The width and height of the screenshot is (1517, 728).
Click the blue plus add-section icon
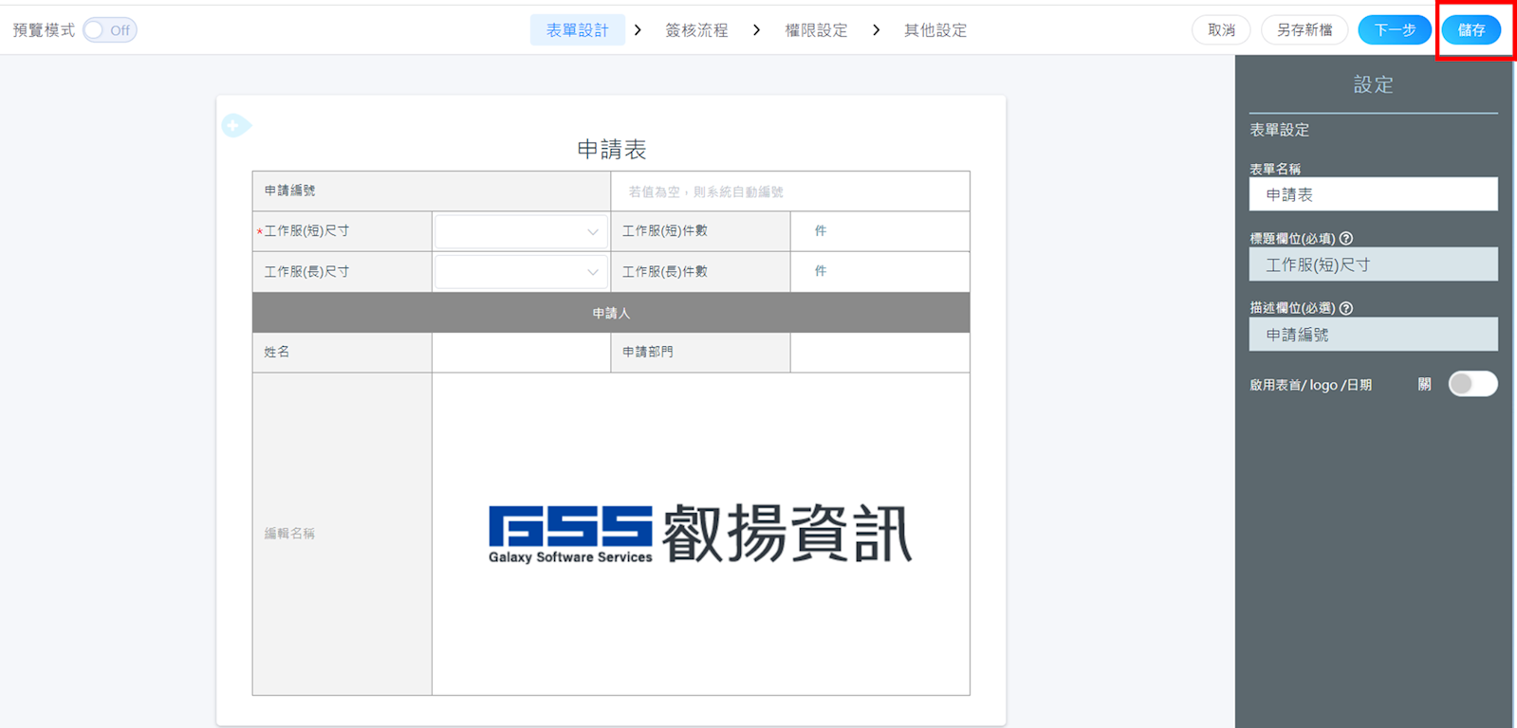pyautogui.click(x=235, y=125)
